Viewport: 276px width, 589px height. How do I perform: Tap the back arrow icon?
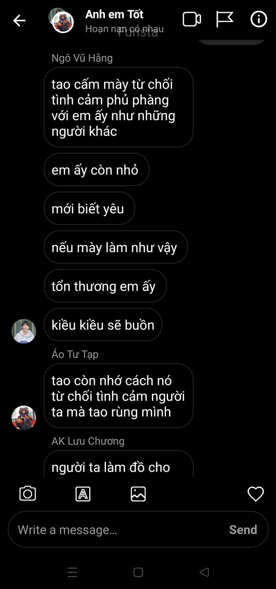(x=19, y=21)
